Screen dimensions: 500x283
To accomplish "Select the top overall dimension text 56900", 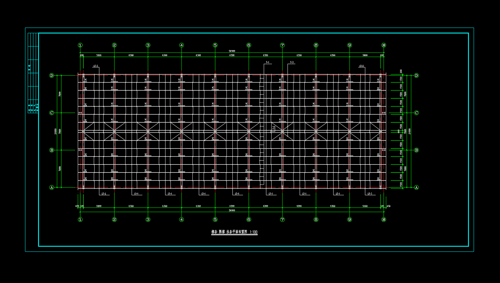I will (x=232, y=51).
